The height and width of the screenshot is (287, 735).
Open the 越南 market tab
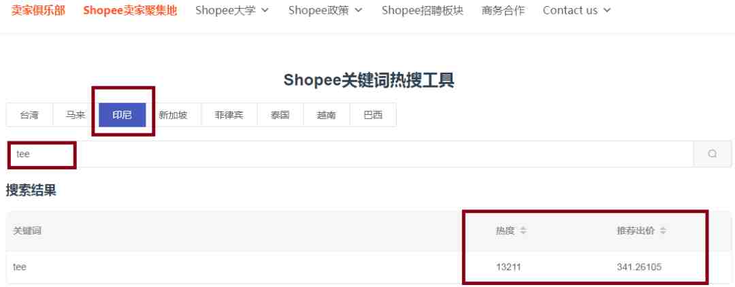[x=327, y=115]
